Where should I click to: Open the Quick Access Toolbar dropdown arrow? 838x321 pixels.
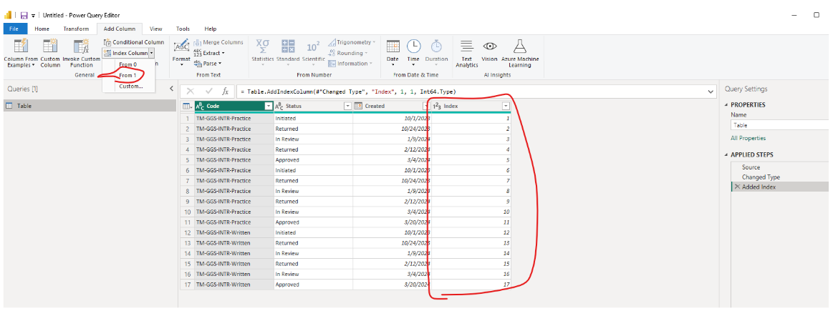pyautogui.click(x=34, y=16)
